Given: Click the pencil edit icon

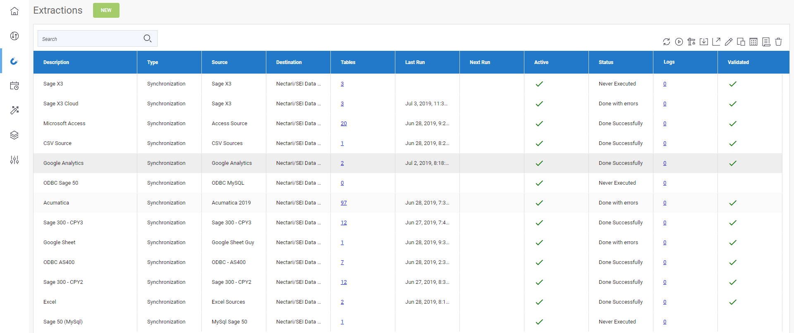Looking at the screenshot, I should click(x=729, y=42).
